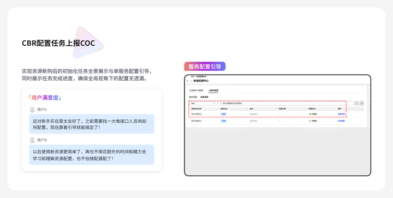Click the 用户B name label
The width and height of the screenshot is (393, 198).
[42, 140]
